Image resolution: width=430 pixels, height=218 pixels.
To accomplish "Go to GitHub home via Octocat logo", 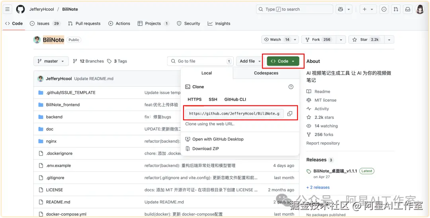I will (x=20, y=9).
